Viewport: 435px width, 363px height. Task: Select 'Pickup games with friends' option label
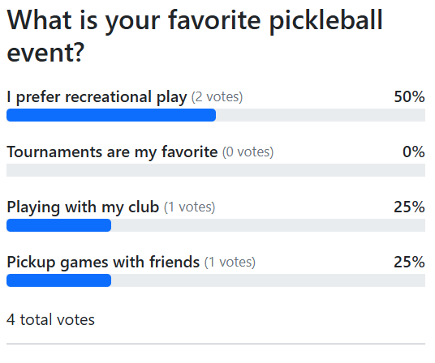coord(103,263)
